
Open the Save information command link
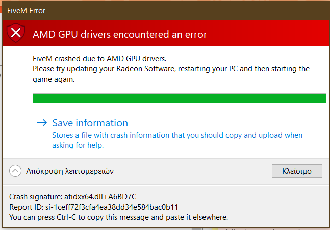point(90,123)
